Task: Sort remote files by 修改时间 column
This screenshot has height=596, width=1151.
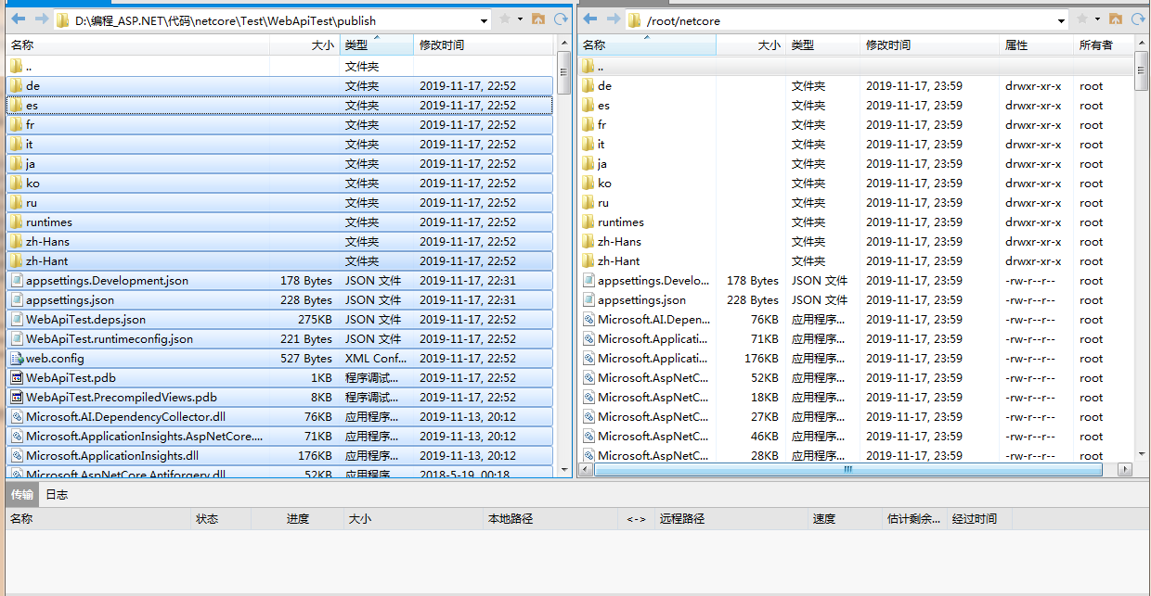Action: point(929,44)
